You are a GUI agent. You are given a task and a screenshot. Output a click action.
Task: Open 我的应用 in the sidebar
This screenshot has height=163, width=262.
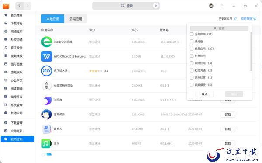coord(17,139)
